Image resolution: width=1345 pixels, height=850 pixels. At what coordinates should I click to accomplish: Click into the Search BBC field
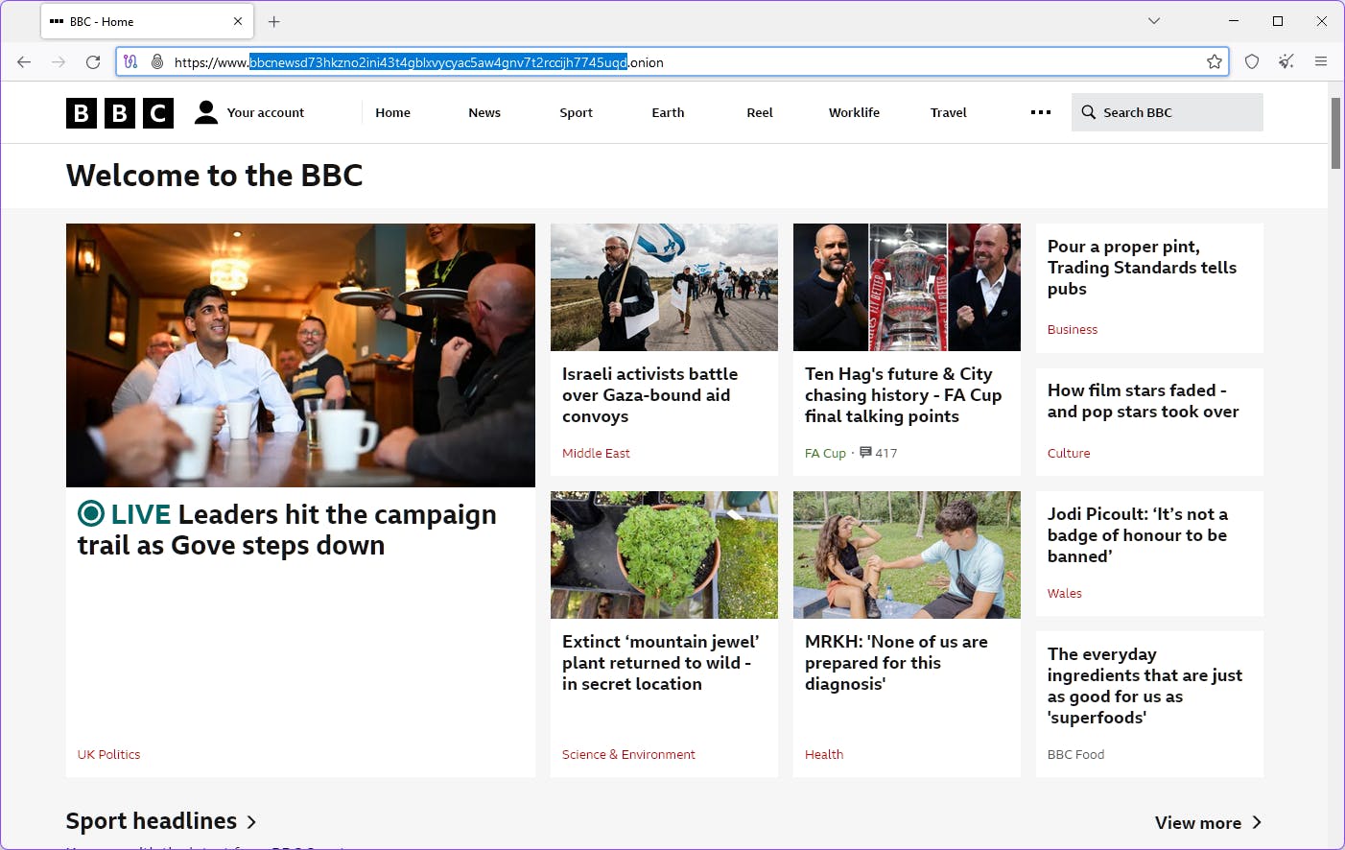coord(1168,112)
